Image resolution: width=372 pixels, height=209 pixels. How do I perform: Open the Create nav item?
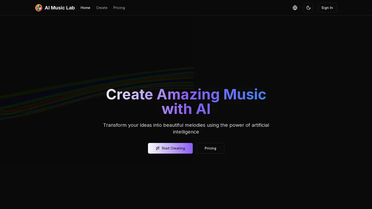tap(102, 8)
